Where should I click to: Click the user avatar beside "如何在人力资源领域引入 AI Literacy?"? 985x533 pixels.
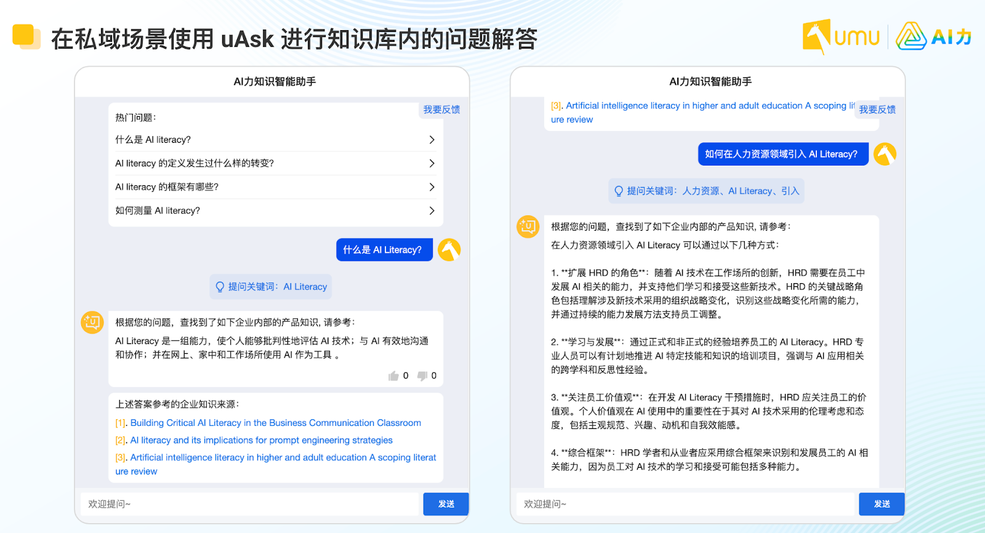coord(885,154)
